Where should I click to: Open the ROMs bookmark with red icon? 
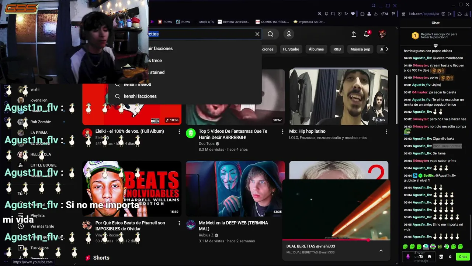(x=165, y=22)
